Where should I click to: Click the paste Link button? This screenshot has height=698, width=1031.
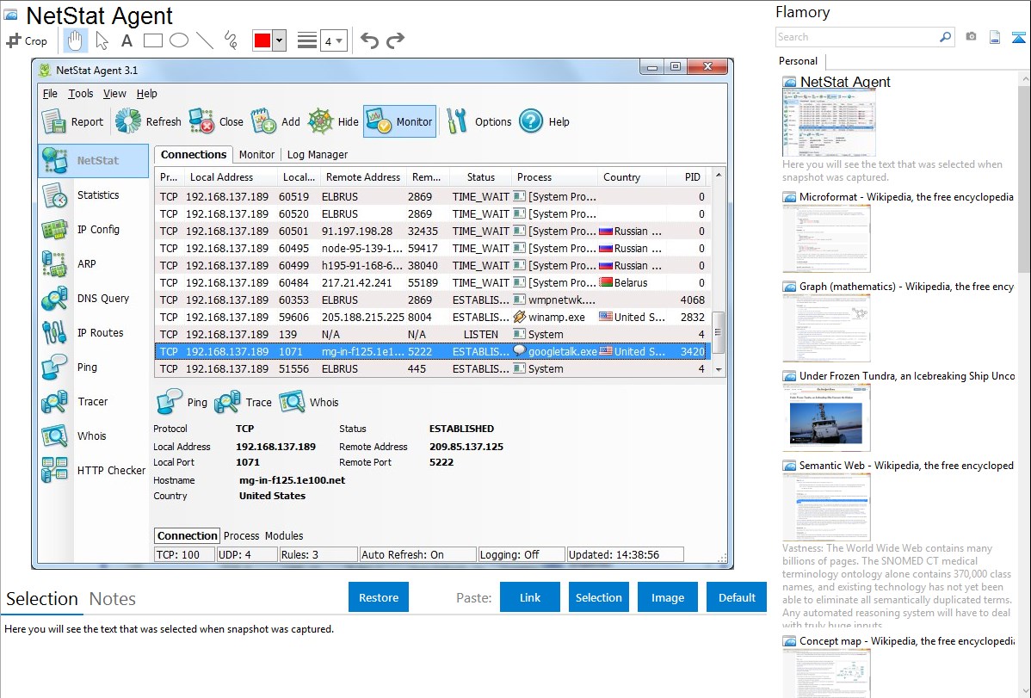pyautogui.click(x=530, y=597)
